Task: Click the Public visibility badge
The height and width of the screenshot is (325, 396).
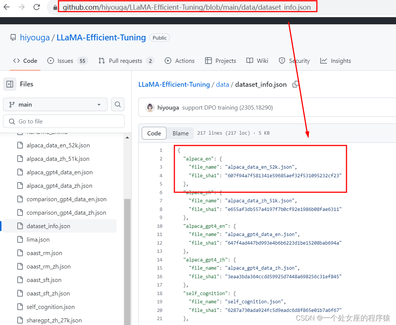Action: (x=160, y=38)
